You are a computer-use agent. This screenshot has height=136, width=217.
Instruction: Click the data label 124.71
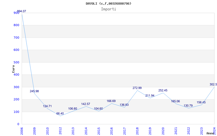pos(47,106)
